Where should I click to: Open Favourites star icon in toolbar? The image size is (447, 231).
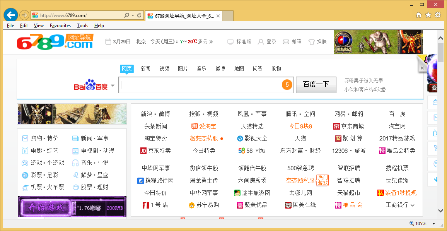428,15
